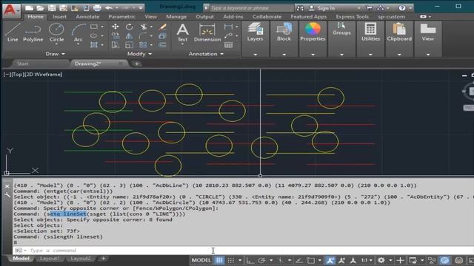This screenshot has height=266, width=474.
Task: Open the Express Tools tab
Action: [353, 16]
